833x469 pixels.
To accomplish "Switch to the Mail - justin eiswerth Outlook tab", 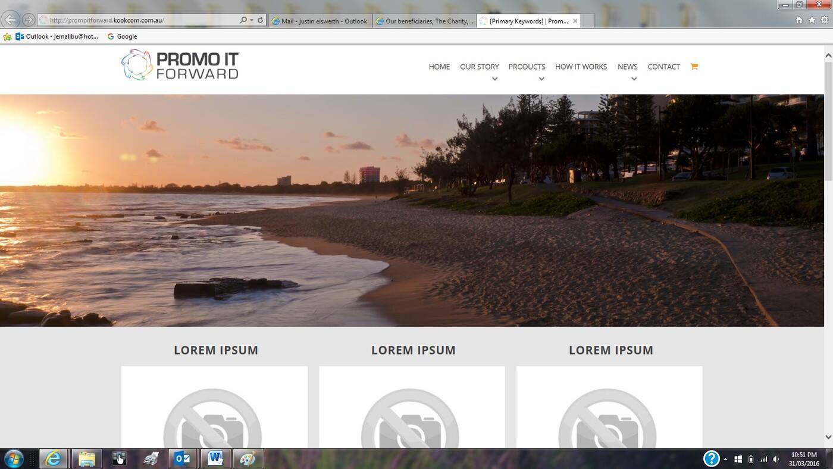I will [320, 21].
